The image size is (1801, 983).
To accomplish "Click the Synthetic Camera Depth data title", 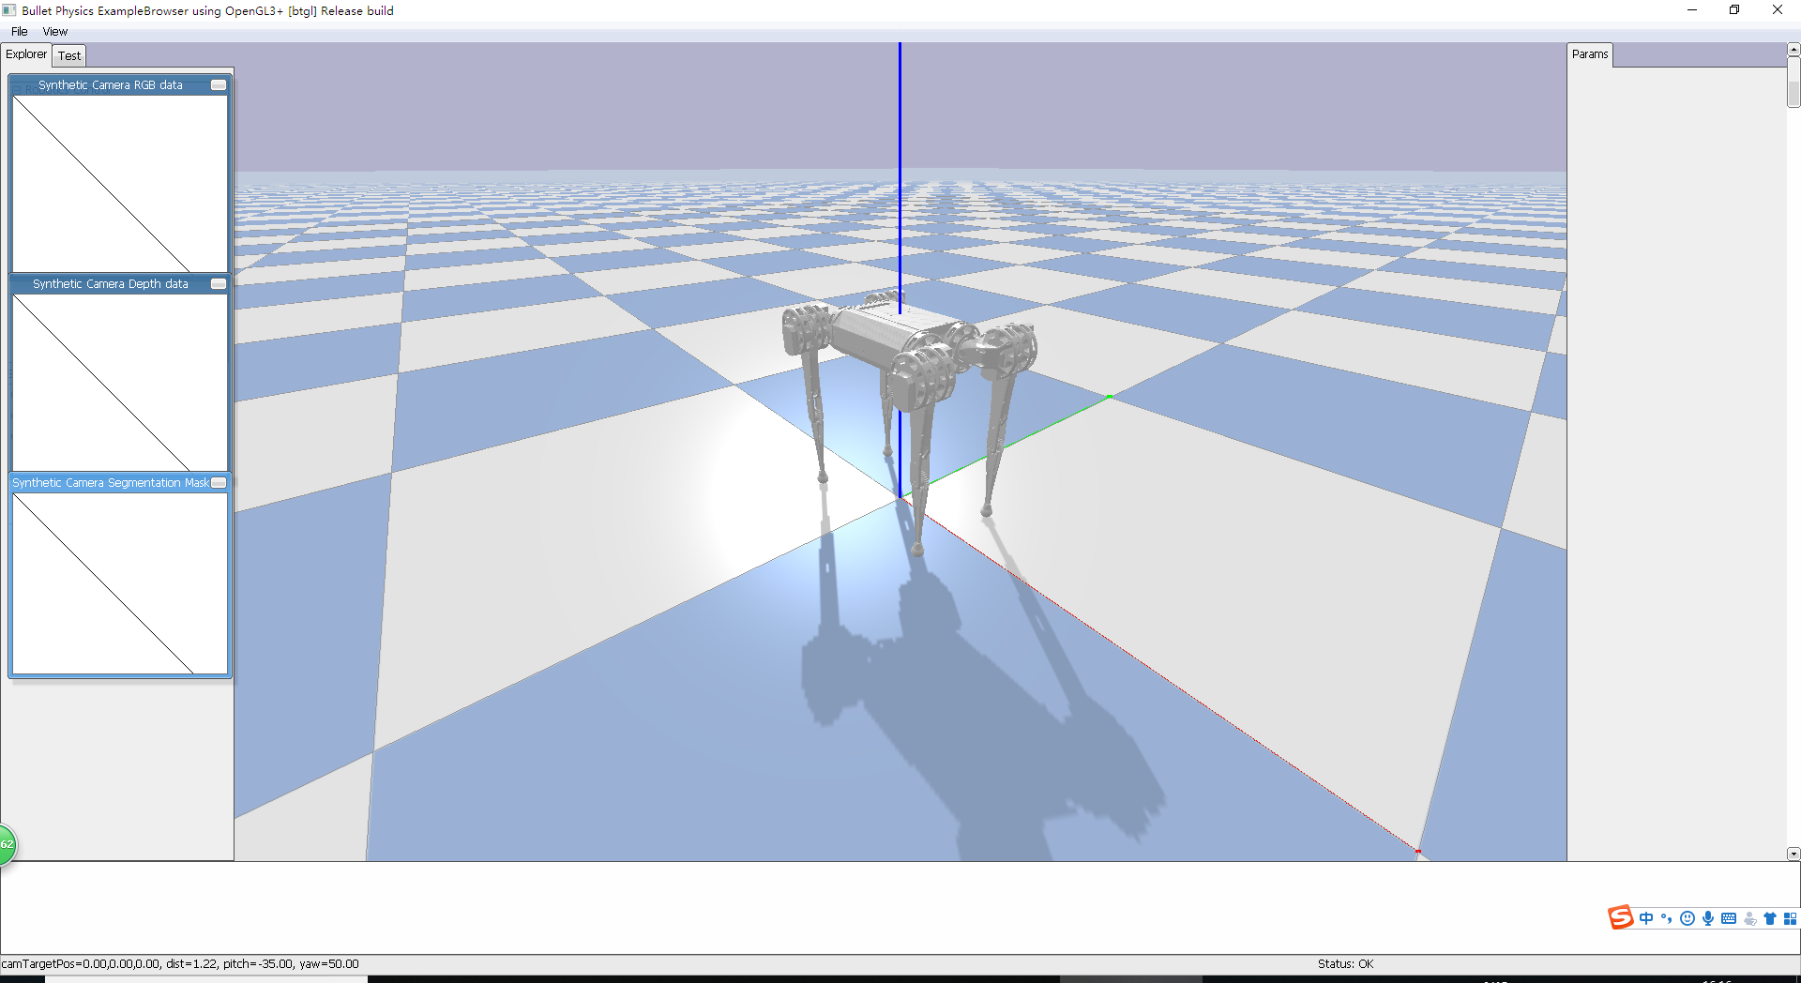I will [111, 284].
